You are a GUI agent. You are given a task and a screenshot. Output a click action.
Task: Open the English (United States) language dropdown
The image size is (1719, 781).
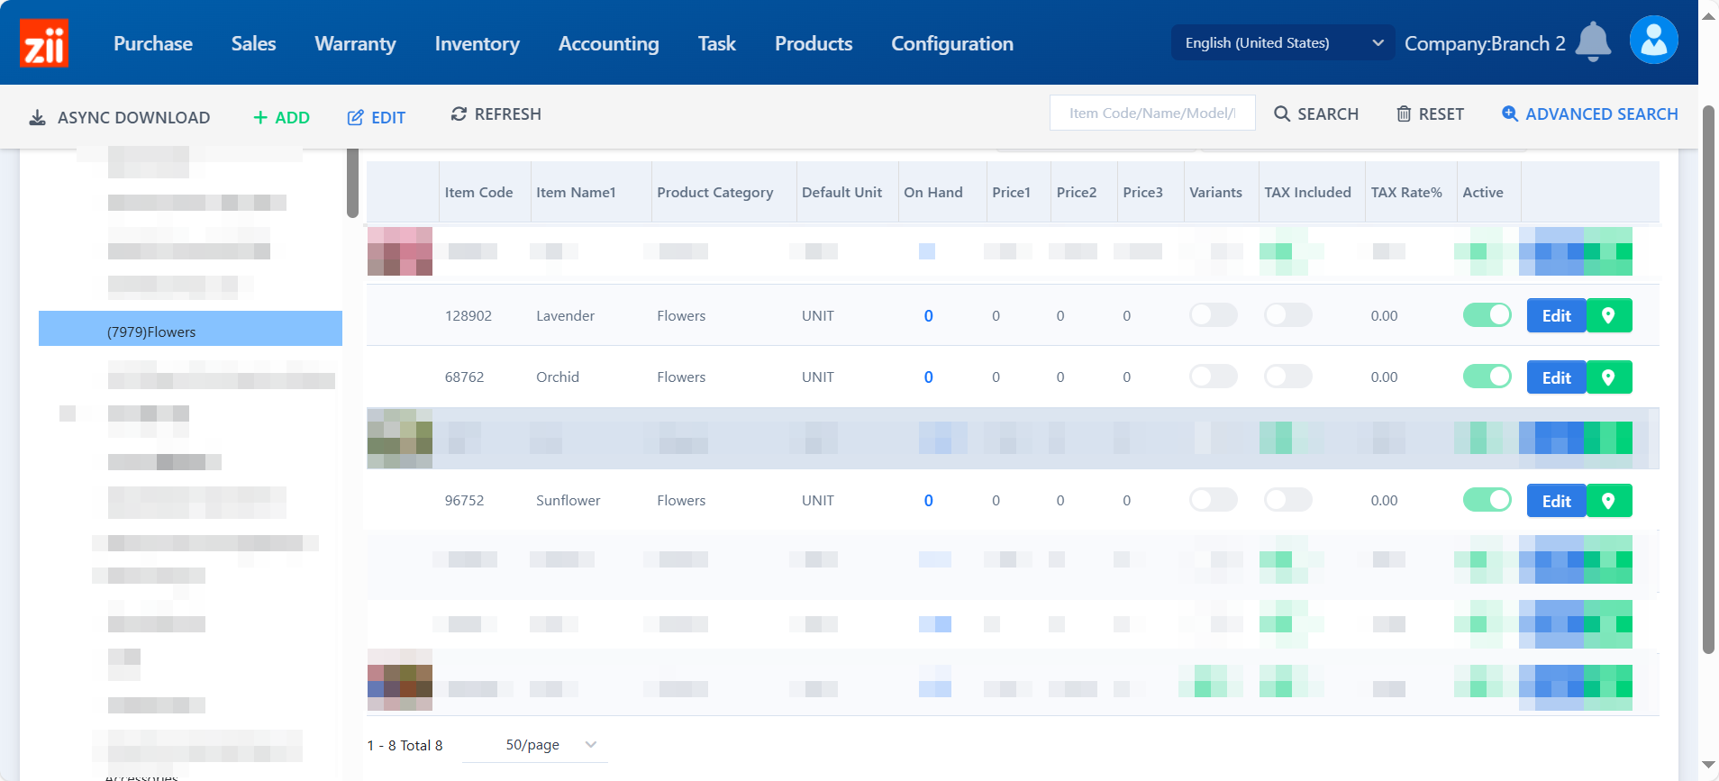pos(1282,43)
